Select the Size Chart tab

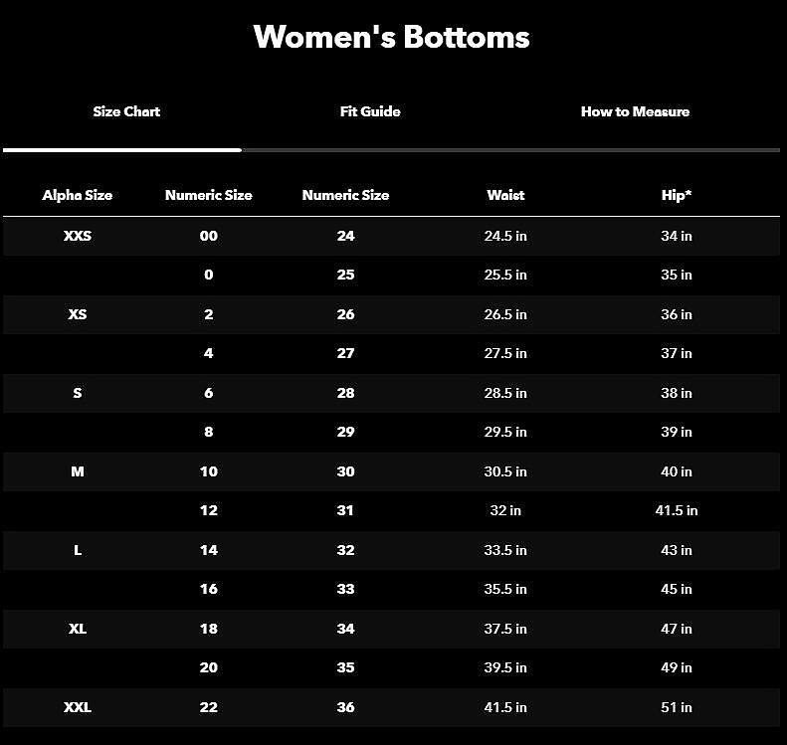click(x=126, y=111)
